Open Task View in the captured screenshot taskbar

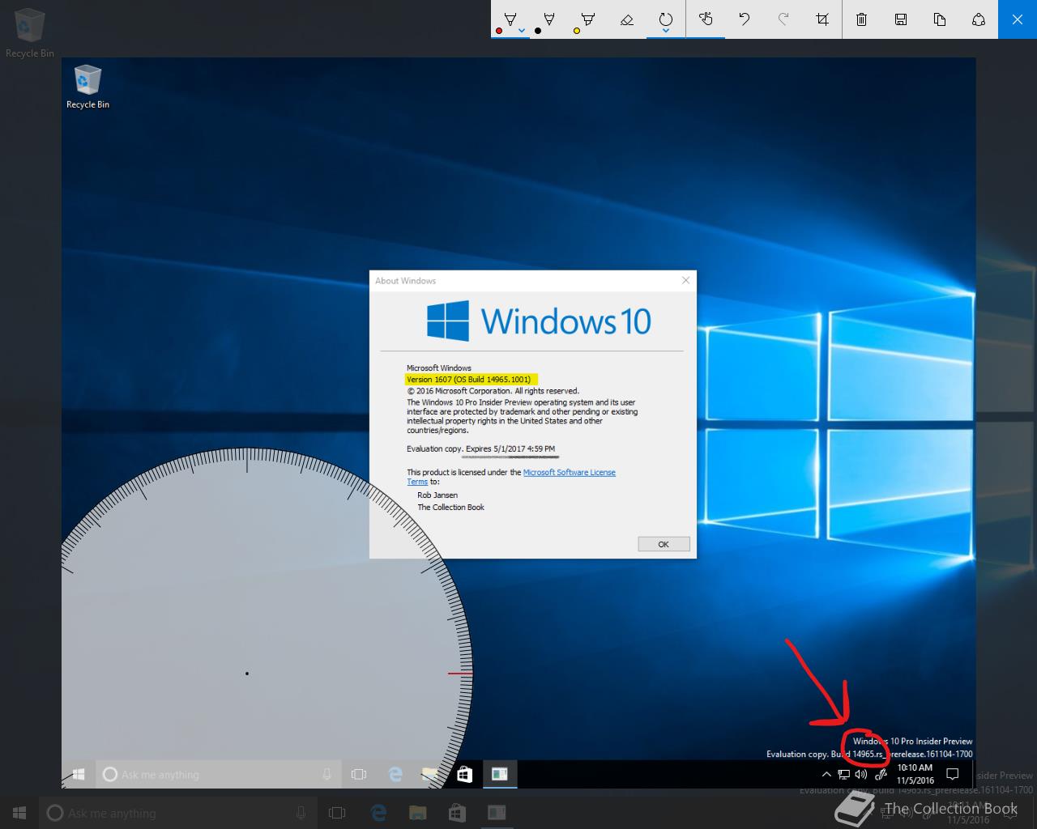point(359,775)
